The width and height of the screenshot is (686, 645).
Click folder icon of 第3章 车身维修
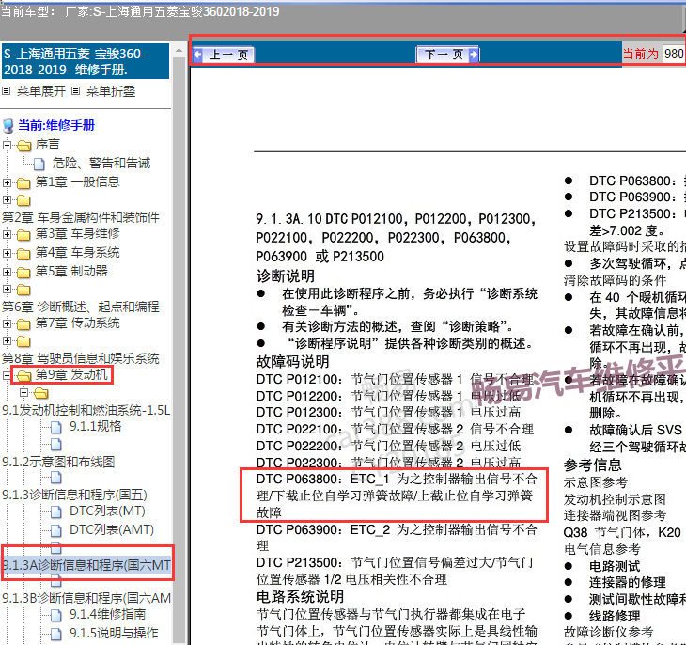point(24,235)
